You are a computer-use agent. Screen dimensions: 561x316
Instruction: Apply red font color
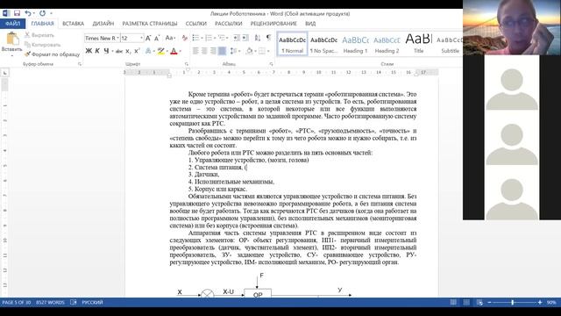click(x=174, y=51)
